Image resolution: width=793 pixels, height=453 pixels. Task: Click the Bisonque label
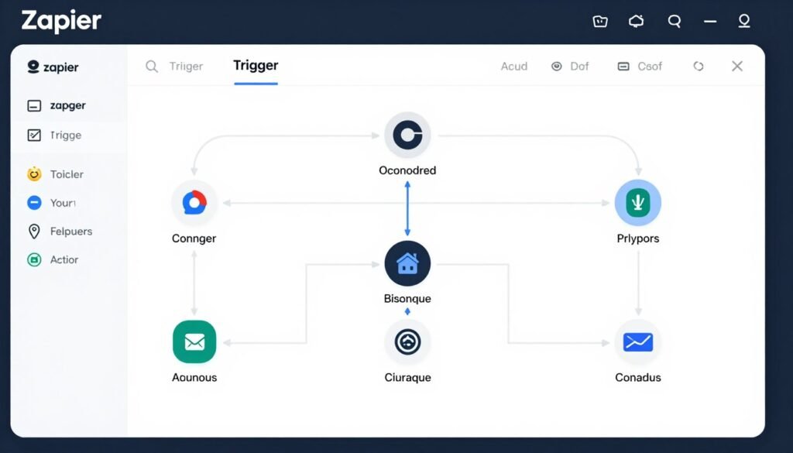pyautogui.click(x=407, y=299)
